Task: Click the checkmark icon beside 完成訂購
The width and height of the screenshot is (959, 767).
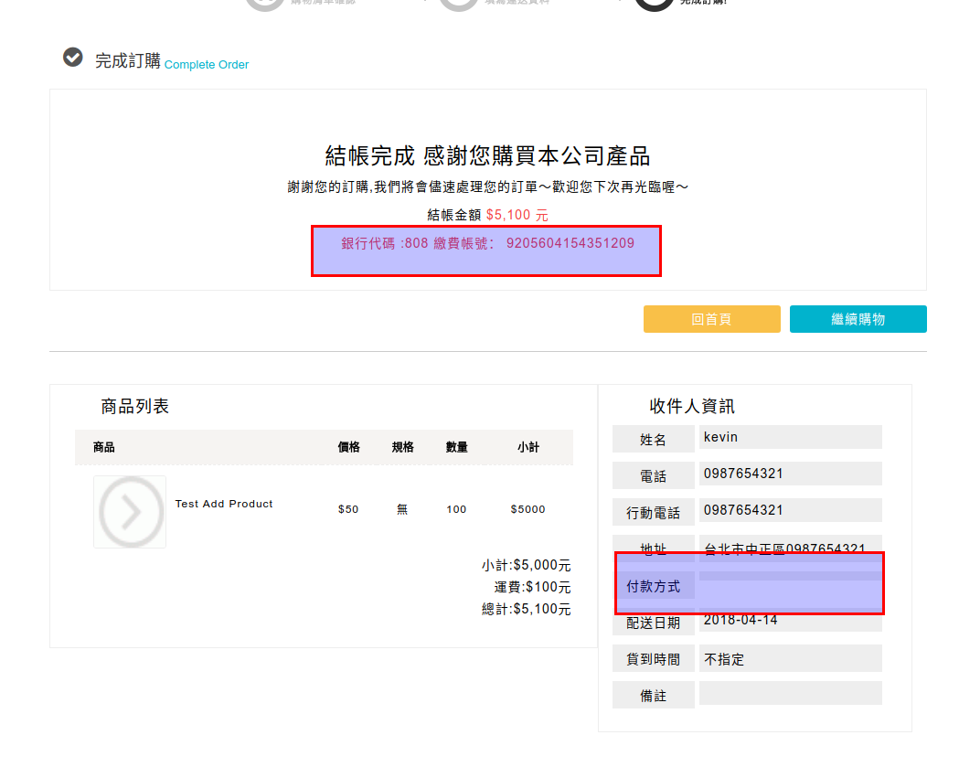Action: tap(72, 58)
